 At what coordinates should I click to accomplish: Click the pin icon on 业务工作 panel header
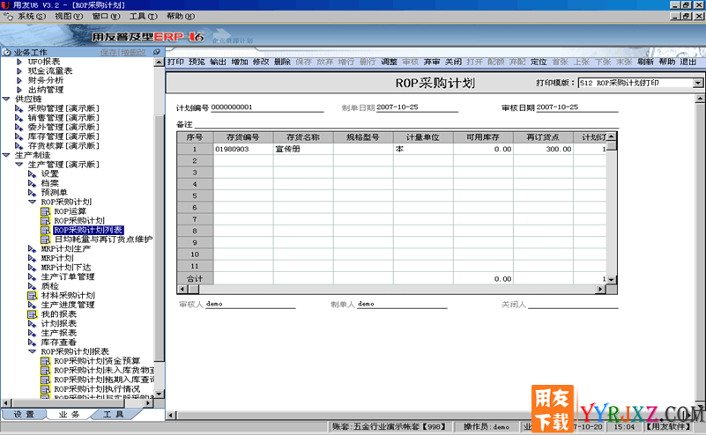pyautogui.click(x=157, y=52)
